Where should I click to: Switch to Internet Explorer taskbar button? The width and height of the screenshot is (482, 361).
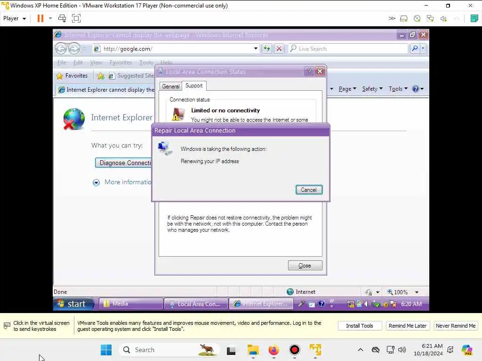(261, 304)
